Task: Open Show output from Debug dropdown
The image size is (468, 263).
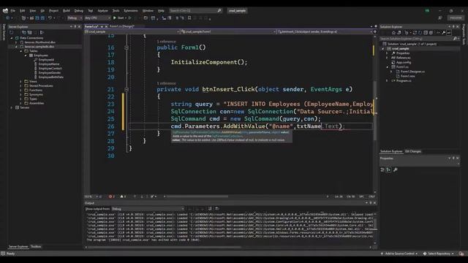Action: click(x=148, y=209)
